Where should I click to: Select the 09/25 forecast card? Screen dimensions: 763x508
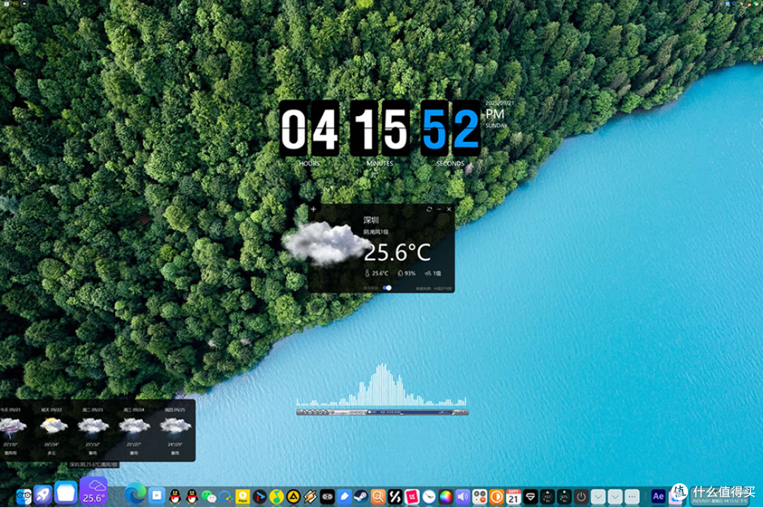click(175, 430)
